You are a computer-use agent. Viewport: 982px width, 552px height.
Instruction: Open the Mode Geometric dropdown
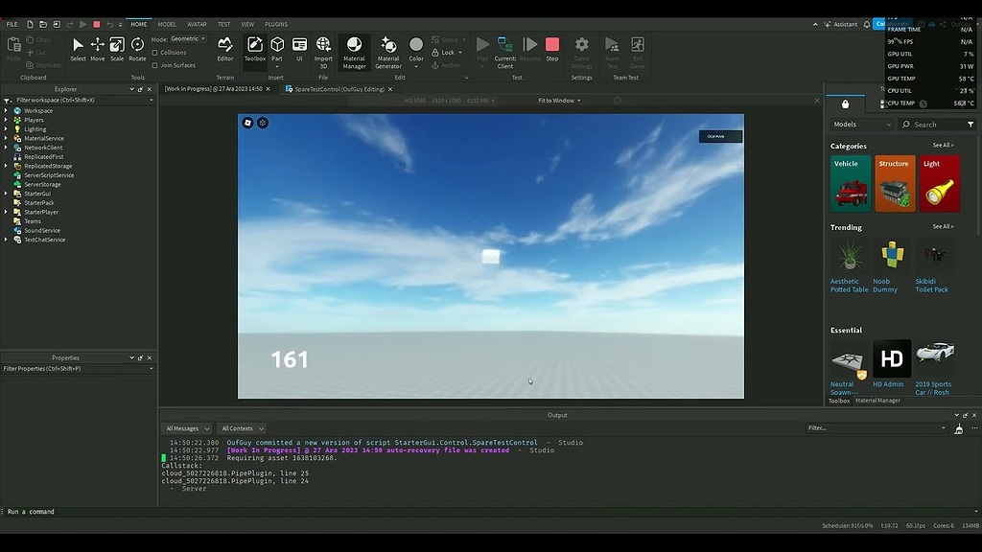(188, 38)
